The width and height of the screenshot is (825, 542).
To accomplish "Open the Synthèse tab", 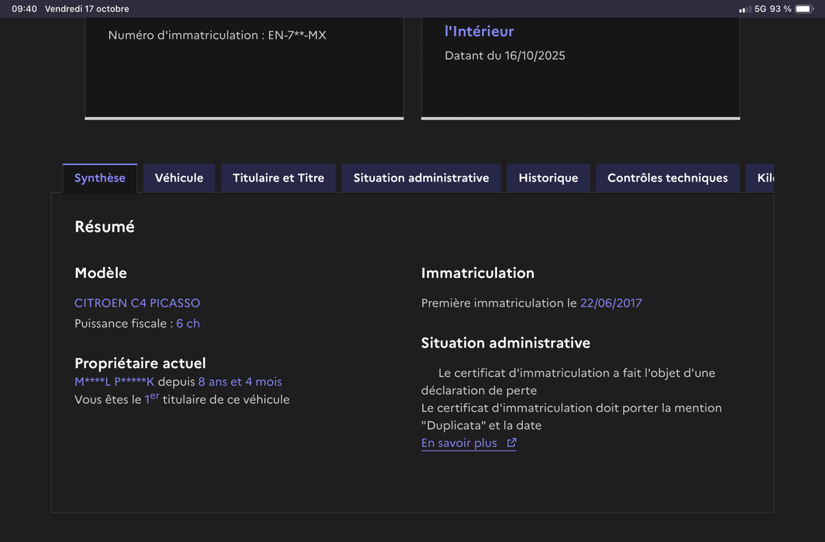I will click(x=100, y=178).
